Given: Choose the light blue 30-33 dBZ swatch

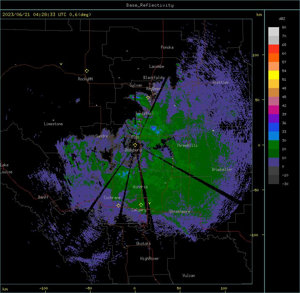Looking at the screenshot, I should pos(274,136).
